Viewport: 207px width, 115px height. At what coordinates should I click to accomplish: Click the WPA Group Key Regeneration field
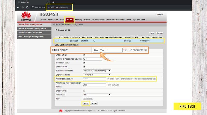(x=94, y=85)
